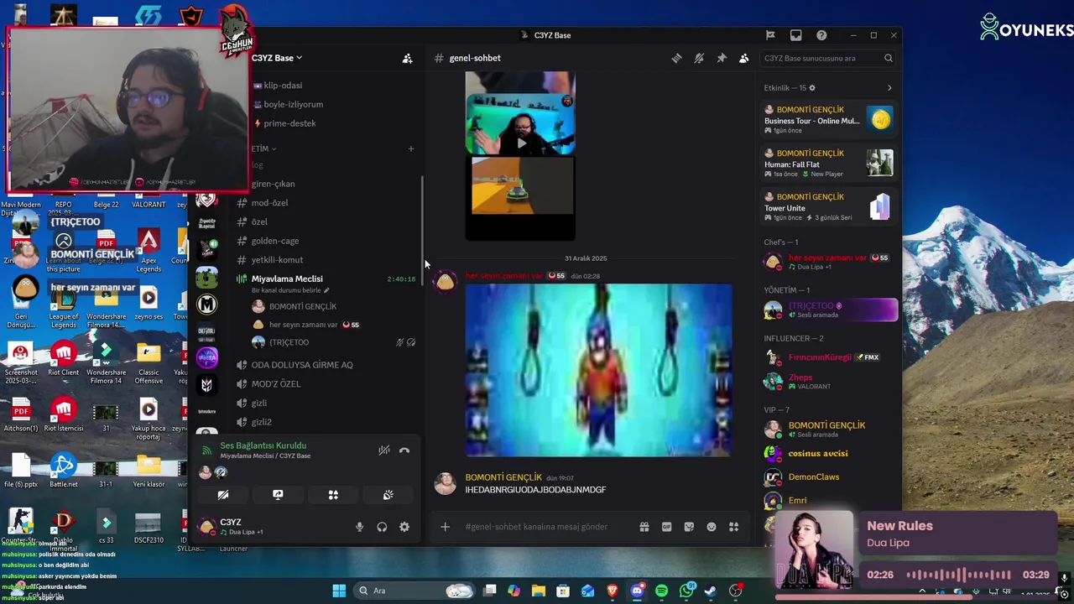This screenshot has width=1074, height=604.
Task: Collapse the ETİM channel category
Action: click(263, 148)
